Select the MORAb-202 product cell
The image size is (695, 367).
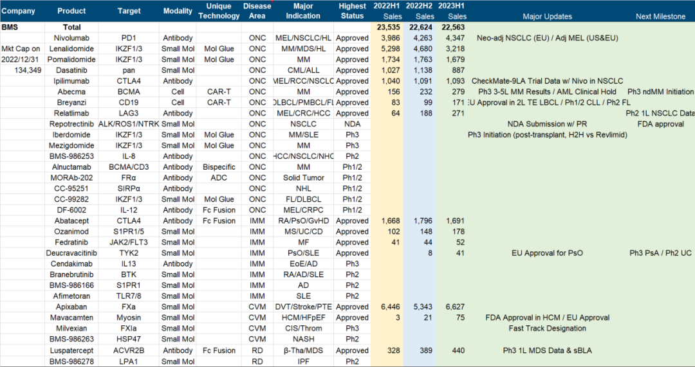coord(71,177)
